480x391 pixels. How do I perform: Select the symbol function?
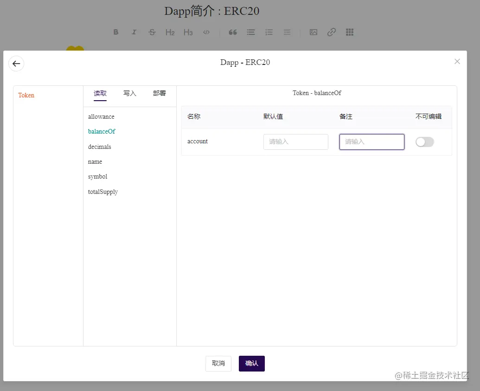[x=98, y=177]
